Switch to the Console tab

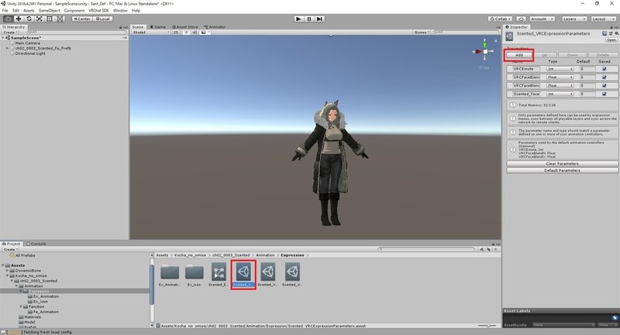click(36, 244)
